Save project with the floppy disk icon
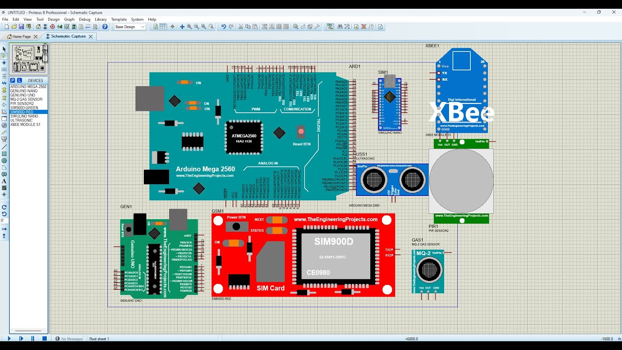Screen dimensions: 622x350 21,27
